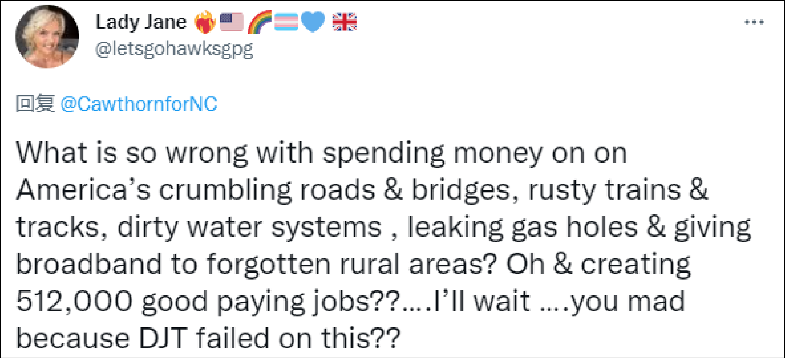Click the 回复 reply label
Viewport: 785px width, 358px height.
point(35,104)
